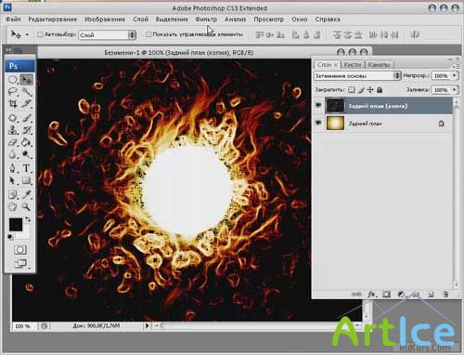This screenshot has width=464, height=355.
Task: Hide the Задний план (копия) layer
Action: [318, 105]
